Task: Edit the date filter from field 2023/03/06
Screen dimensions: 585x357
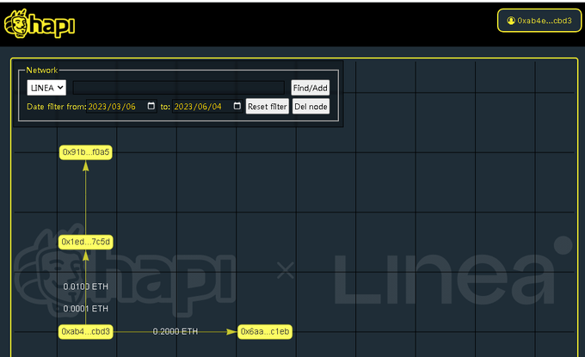Action: tap(121, 107)
